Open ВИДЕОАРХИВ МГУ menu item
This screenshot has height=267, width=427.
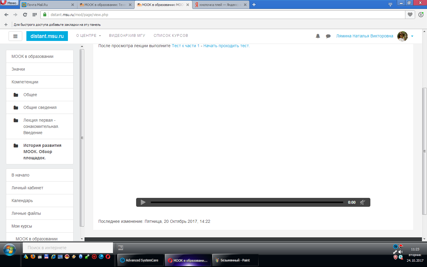pyautogui.click(x=127, y=36)
